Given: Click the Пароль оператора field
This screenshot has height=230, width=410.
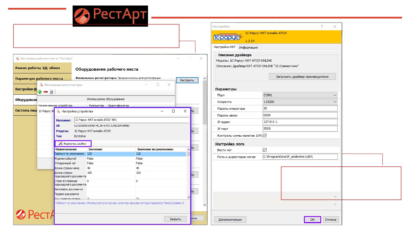Looking at the screenshot, I should pos(300,108).
